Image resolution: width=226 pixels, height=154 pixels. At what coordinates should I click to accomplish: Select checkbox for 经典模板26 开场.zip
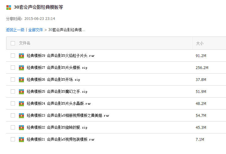pyautogui.click(x=13, y=79)
